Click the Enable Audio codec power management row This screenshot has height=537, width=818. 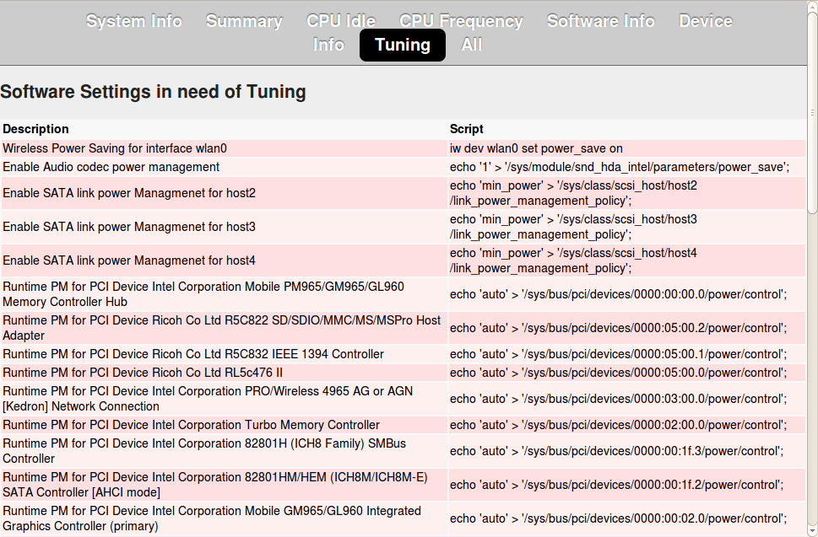coord(111,167)
